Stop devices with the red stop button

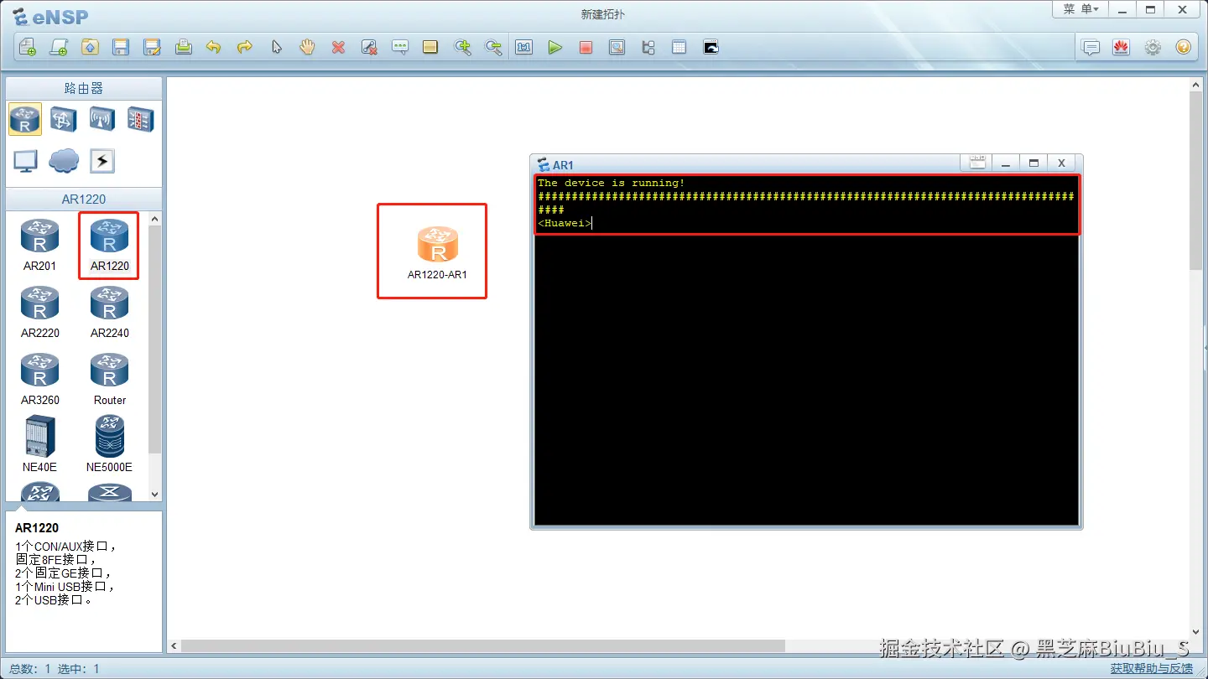click(x=586, y=48)
